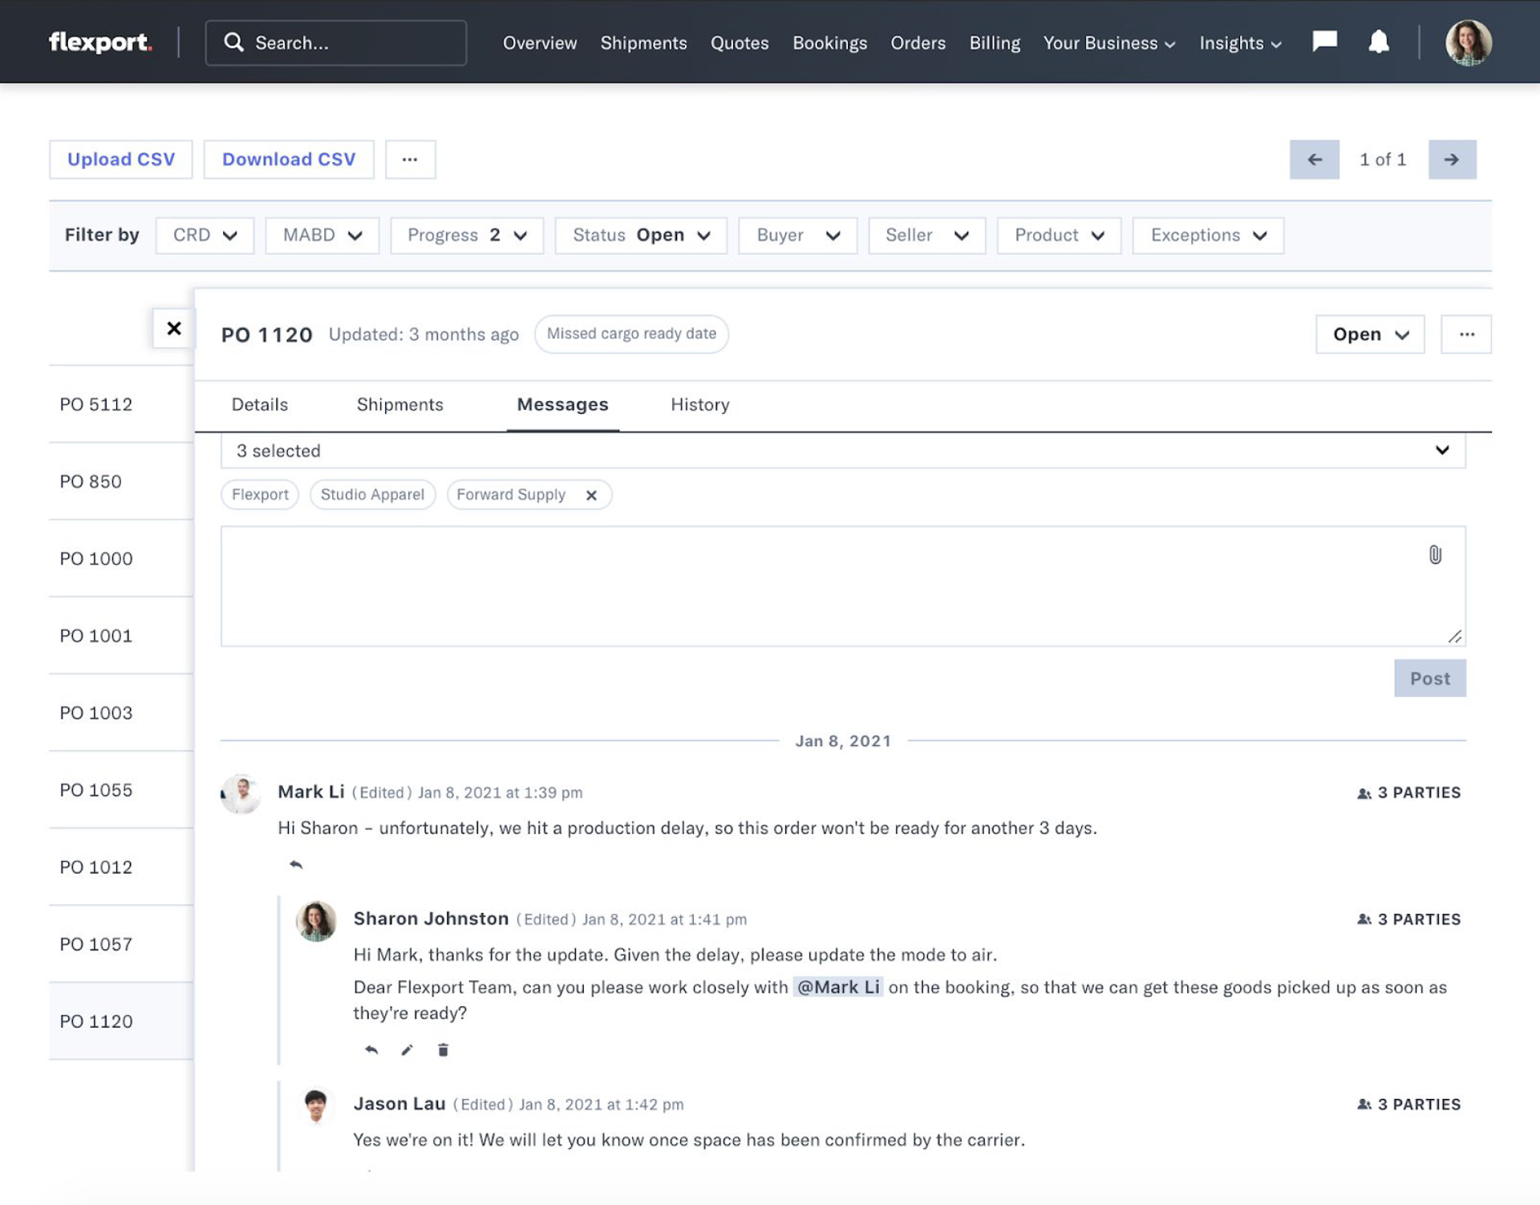Click navigation arrow to next page
This screenshot has height=1205, width=1540.
[x=1453, y=159]
